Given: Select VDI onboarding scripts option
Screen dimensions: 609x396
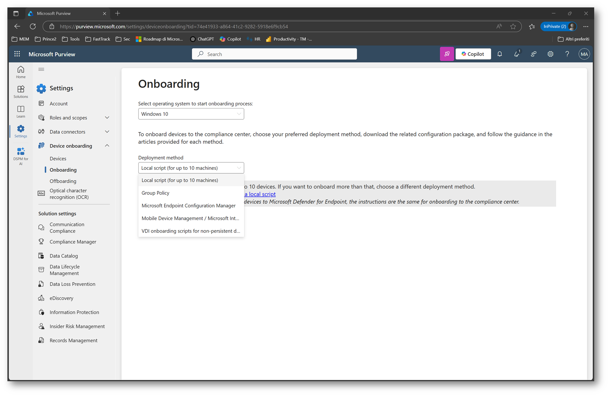Looking at the screenshot, I should (191, 231).
